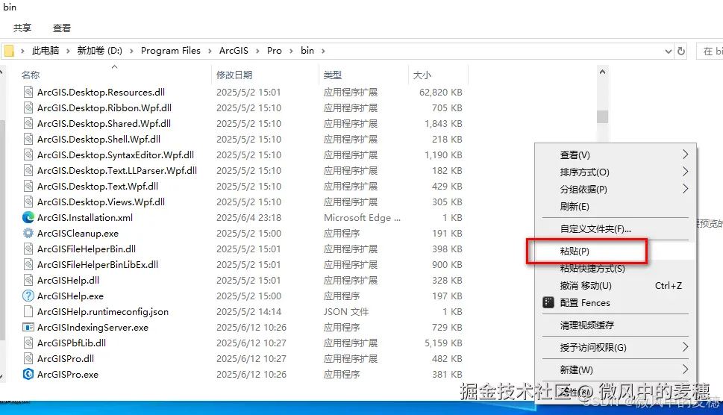
Task: Click the dll icon of ArcGISHelp.dll
Action: coord(28,280)
